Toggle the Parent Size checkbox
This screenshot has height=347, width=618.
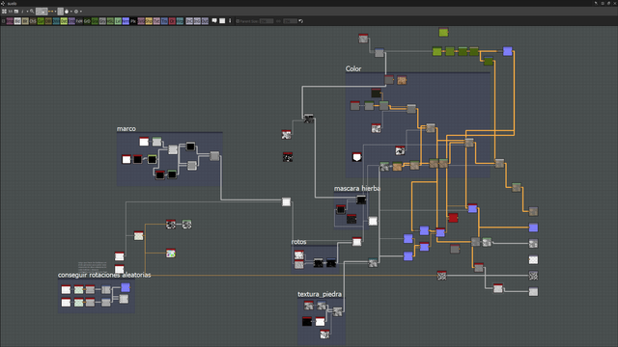238,21
